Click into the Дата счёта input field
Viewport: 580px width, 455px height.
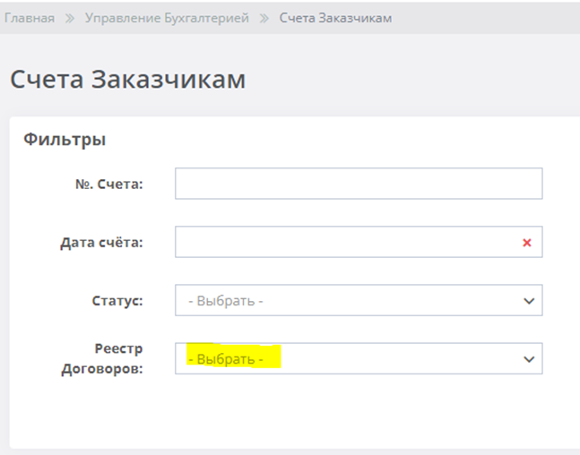coord(359,242)
